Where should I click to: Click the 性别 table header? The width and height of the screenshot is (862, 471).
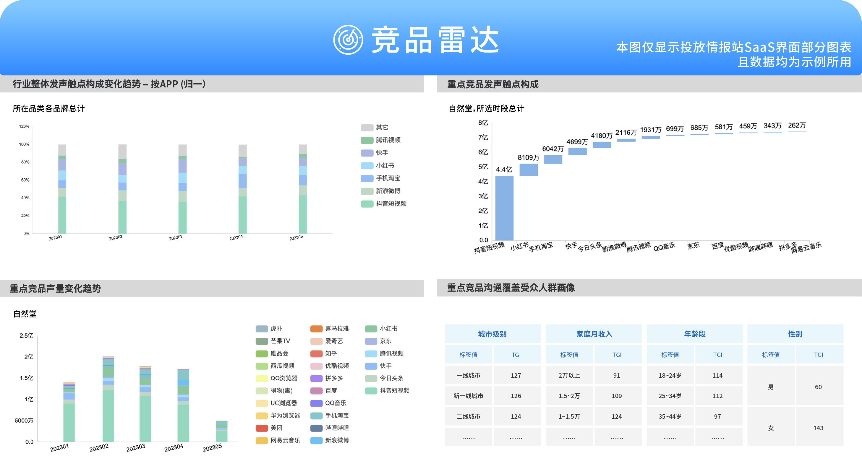point(795,334)
